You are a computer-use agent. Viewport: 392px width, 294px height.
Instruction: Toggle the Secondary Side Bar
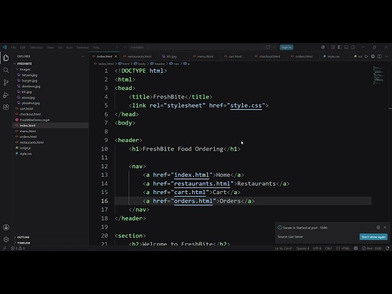point(353,47)
